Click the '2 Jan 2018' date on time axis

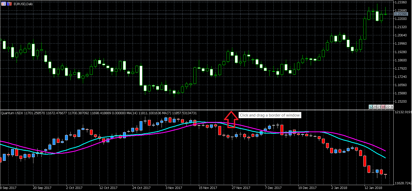[x=339, y=188]
